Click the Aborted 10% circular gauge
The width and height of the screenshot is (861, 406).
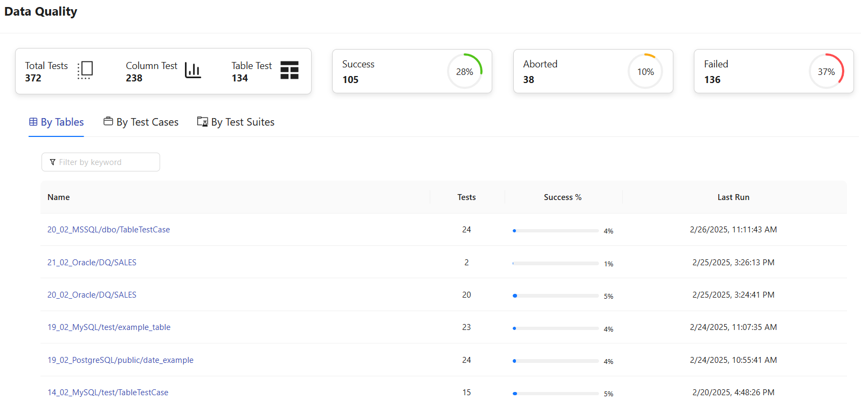[645, 71]
